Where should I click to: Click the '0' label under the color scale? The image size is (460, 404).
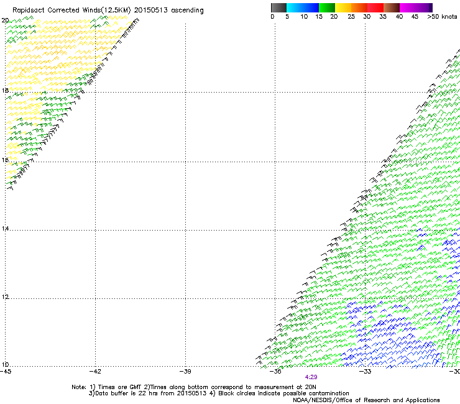pyautogui.click(x=272, y=17)
